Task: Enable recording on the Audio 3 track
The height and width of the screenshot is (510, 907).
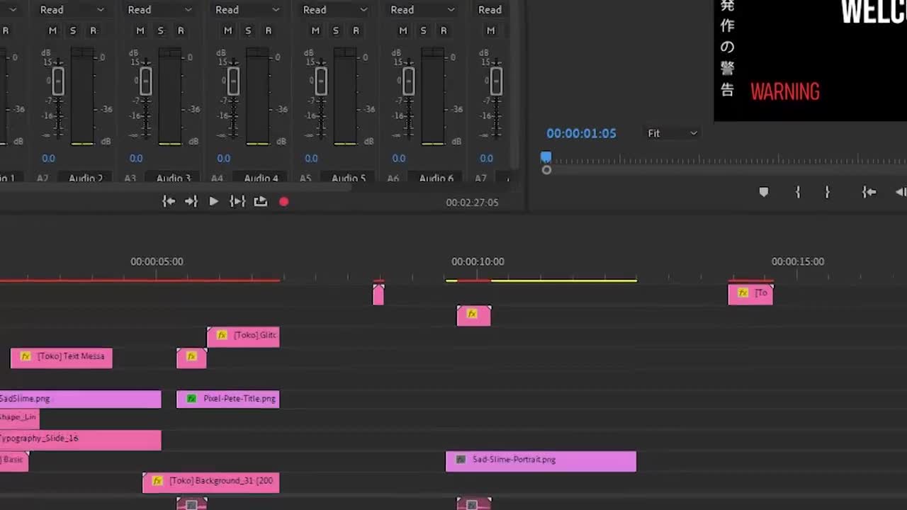Action: (x=181, y=30)
